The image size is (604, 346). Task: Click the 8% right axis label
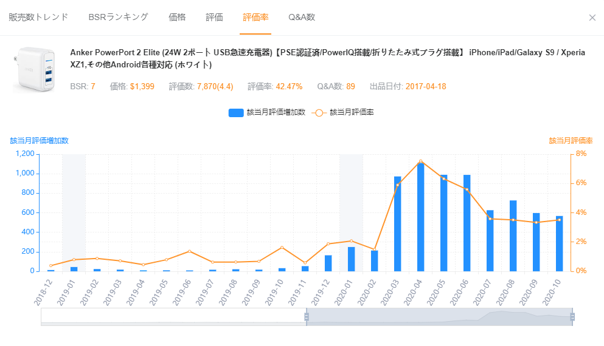[x=581, y=154]
